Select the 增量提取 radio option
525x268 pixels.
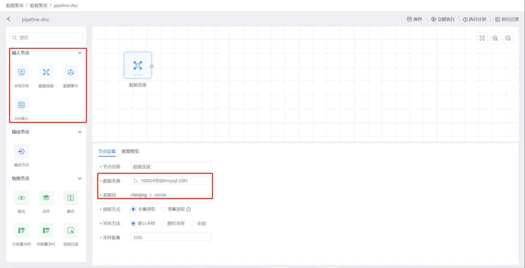coord(163,209)
